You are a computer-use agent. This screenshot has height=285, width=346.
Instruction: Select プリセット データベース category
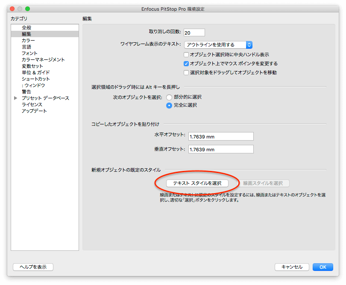click(45, 98)
